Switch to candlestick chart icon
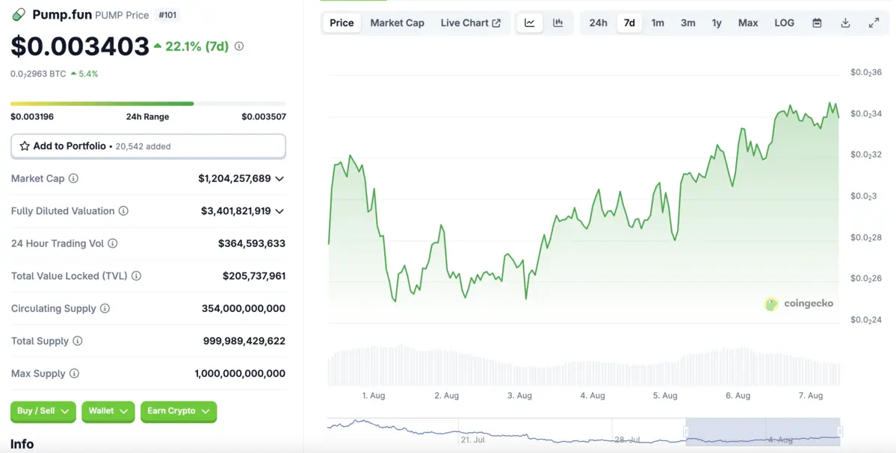Image resolution: width=896 pixels, height=453 pixels. point(557,23)
